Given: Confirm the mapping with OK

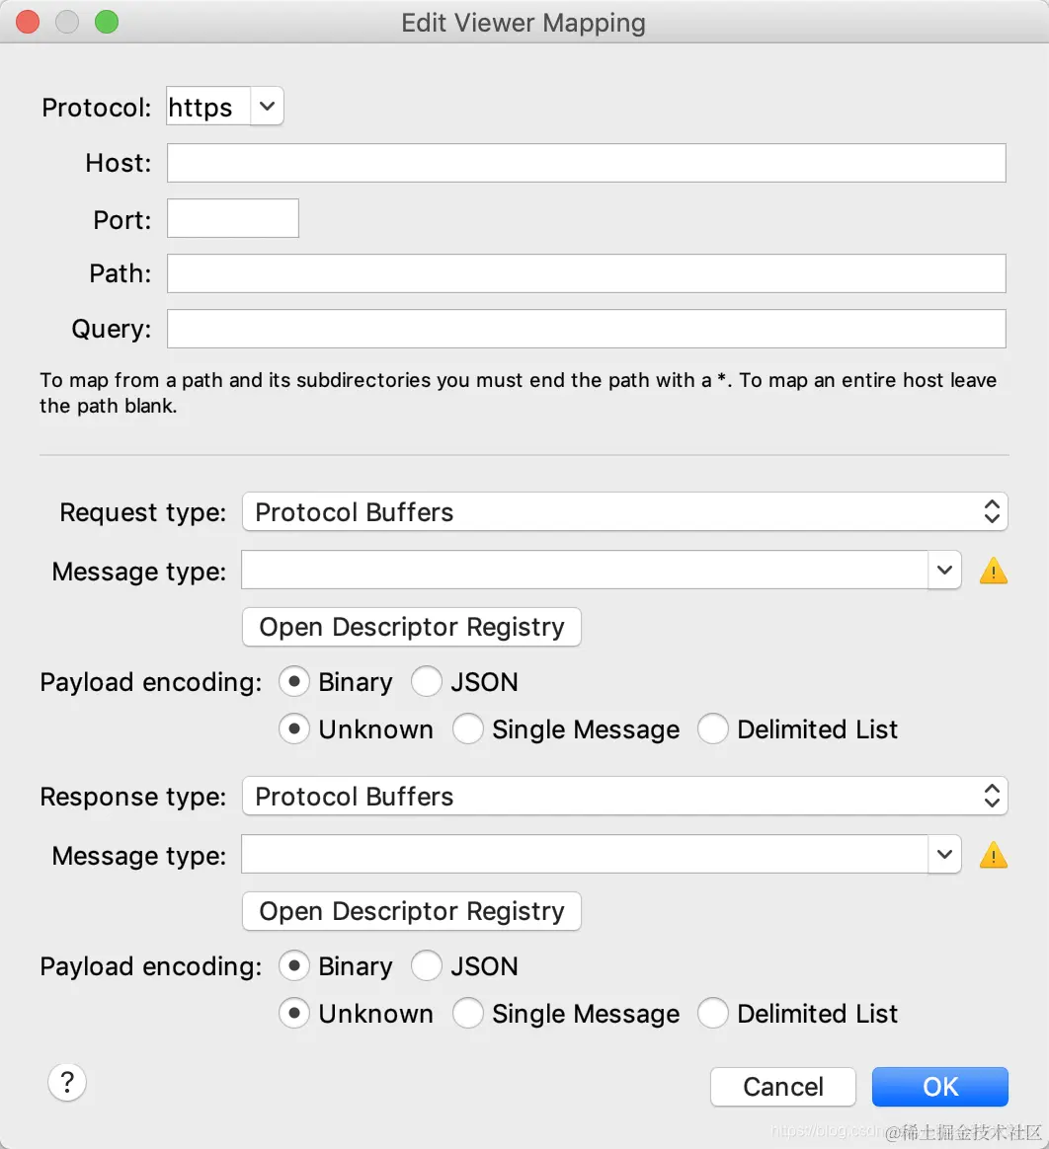Looking at the screenshot, I should pos(939,1087).
